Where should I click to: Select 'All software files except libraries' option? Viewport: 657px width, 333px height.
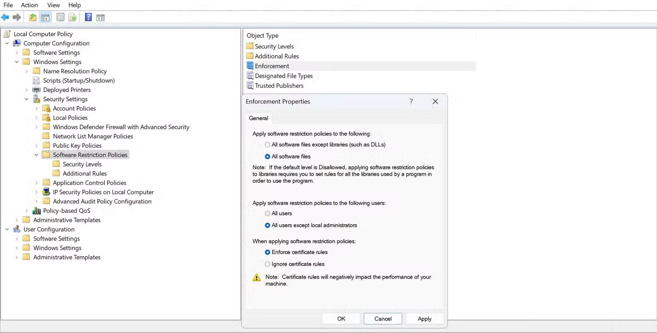click(268, 145)
